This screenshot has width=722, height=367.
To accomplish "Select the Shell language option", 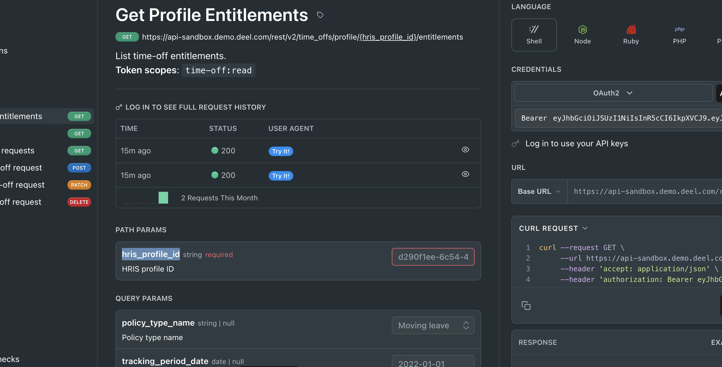I will pos(534,35).
